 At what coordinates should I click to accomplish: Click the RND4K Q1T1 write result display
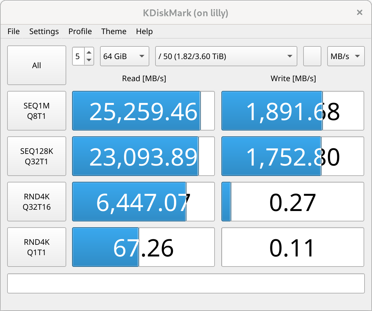[292, 247]
